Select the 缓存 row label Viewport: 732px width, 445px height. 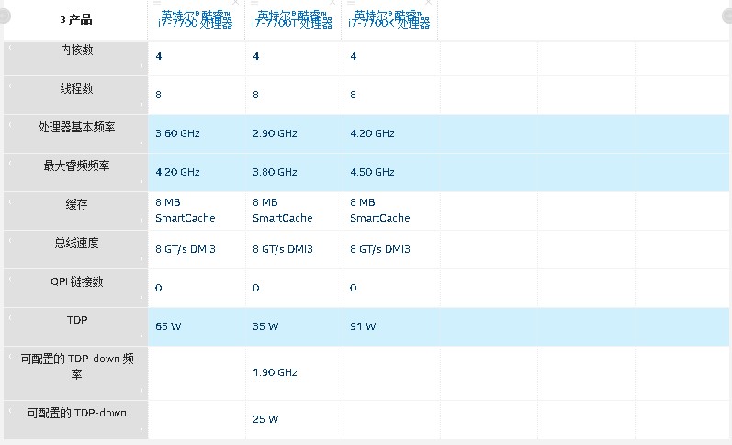pos(76,204)
